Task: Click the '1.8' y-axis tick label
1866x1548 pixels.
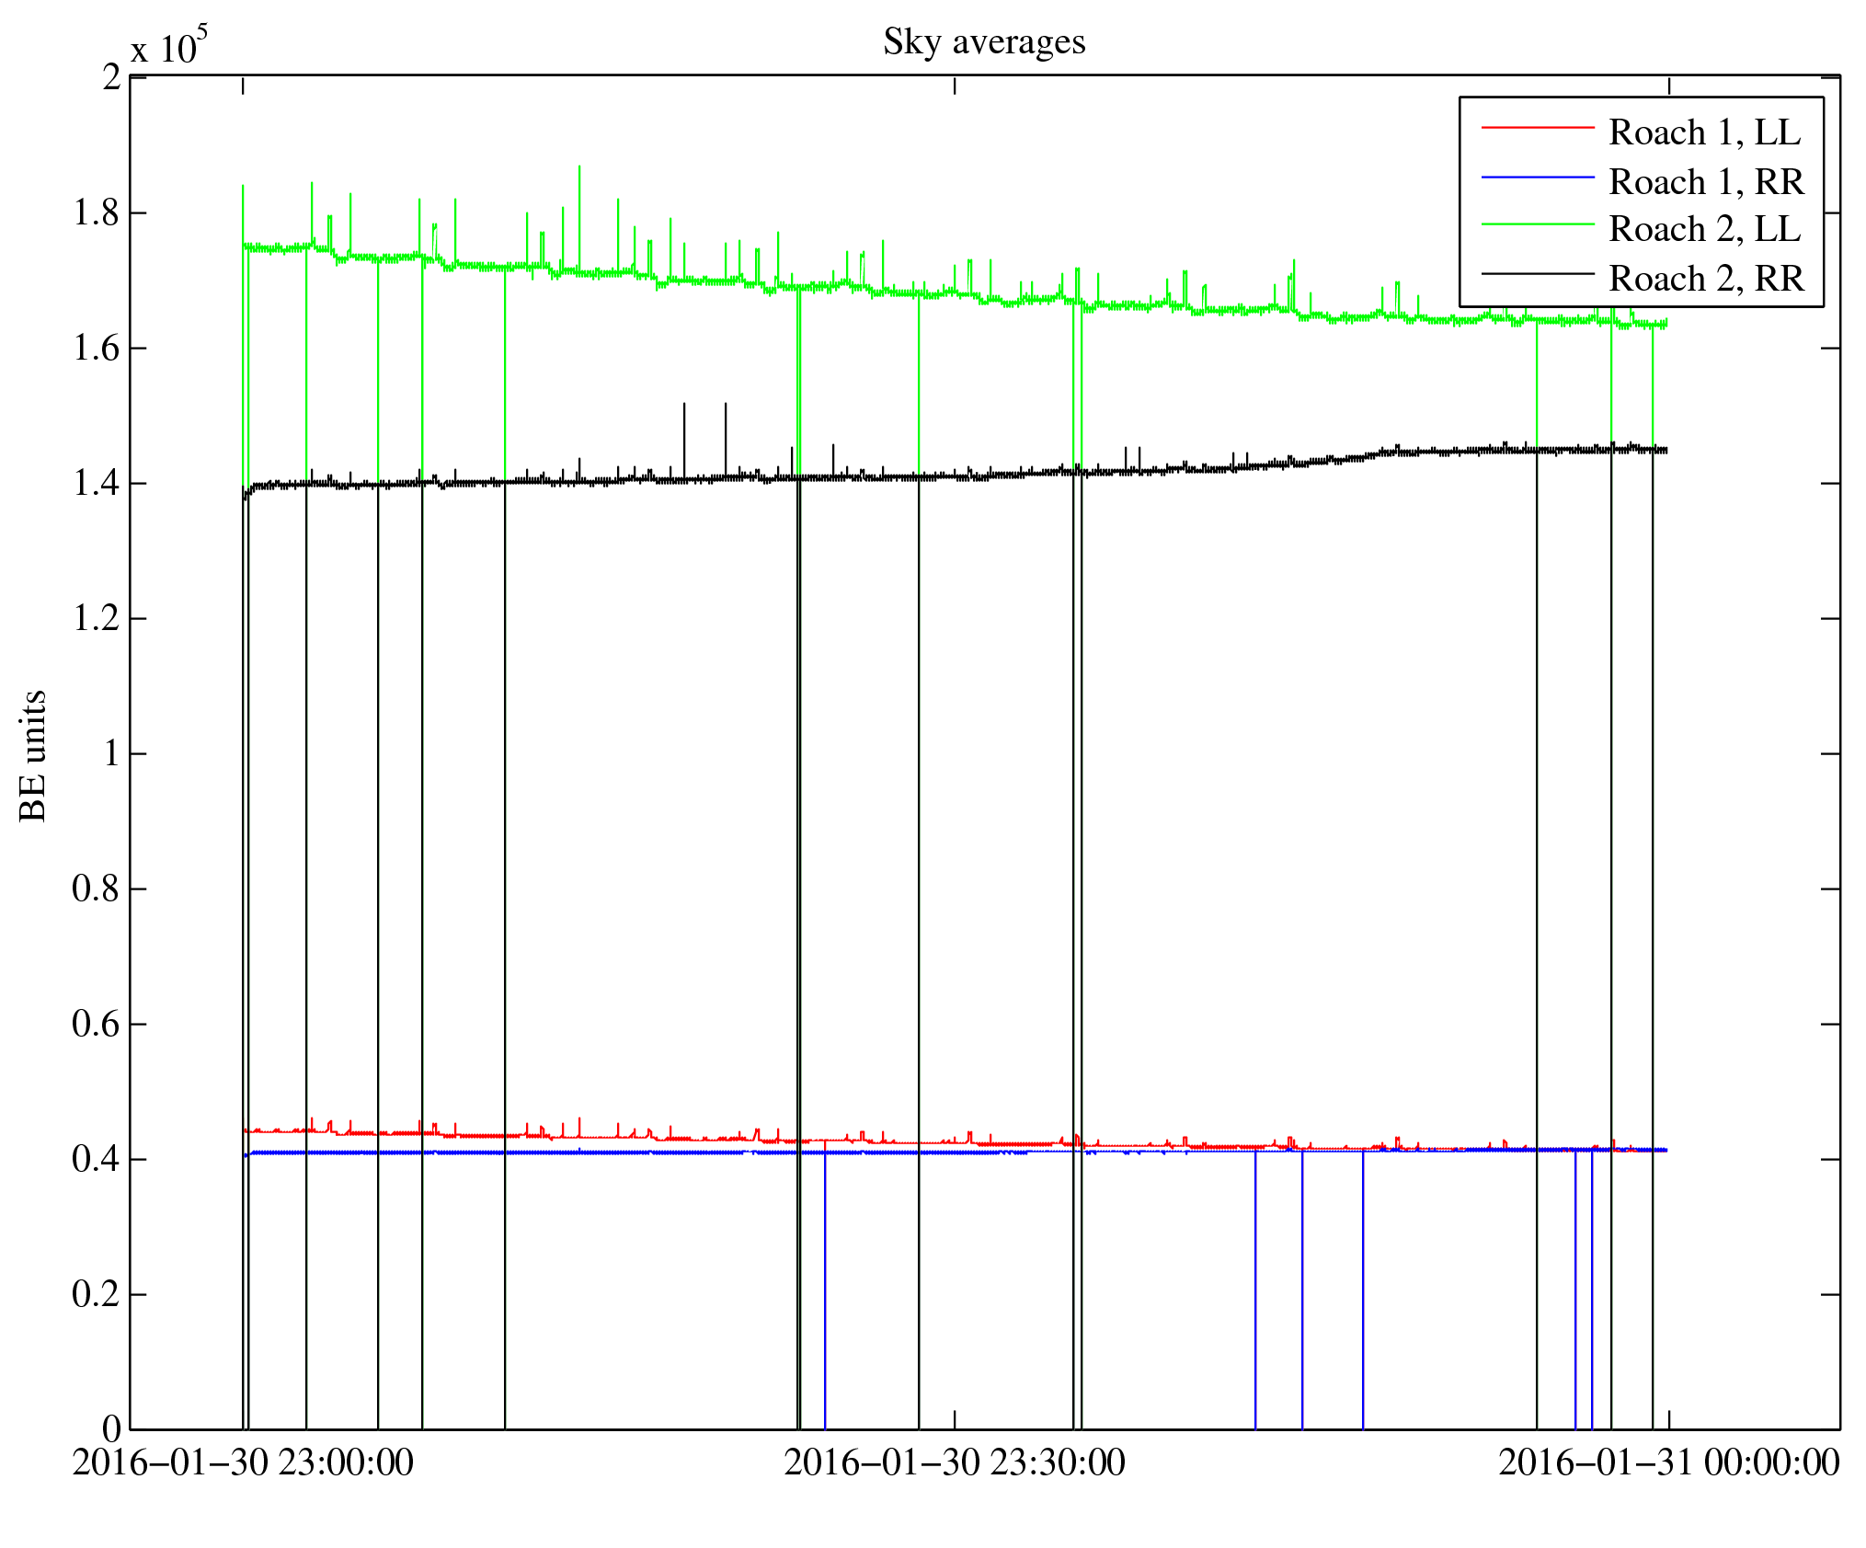Action: [x=97, y=213]
